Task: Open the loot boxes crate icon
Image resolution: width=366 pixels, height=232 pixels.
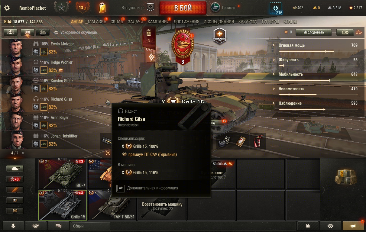Action: pos(343,177)
